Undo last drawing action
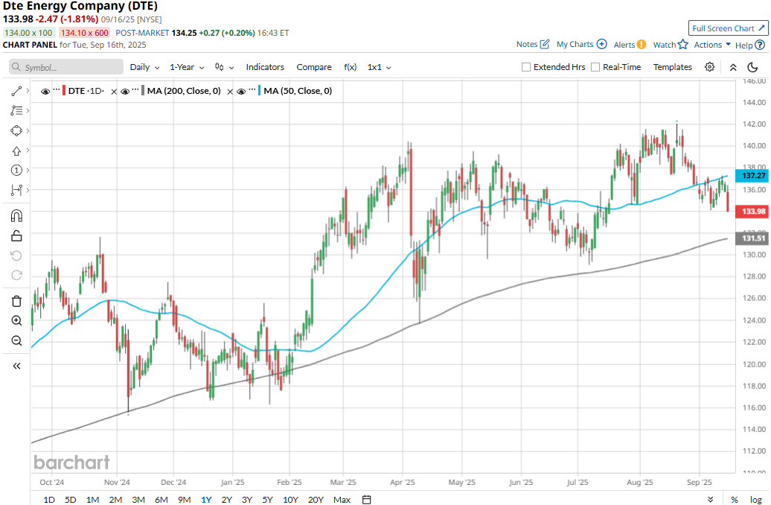This screenshot has width=771, height=505. click(16, 255)
